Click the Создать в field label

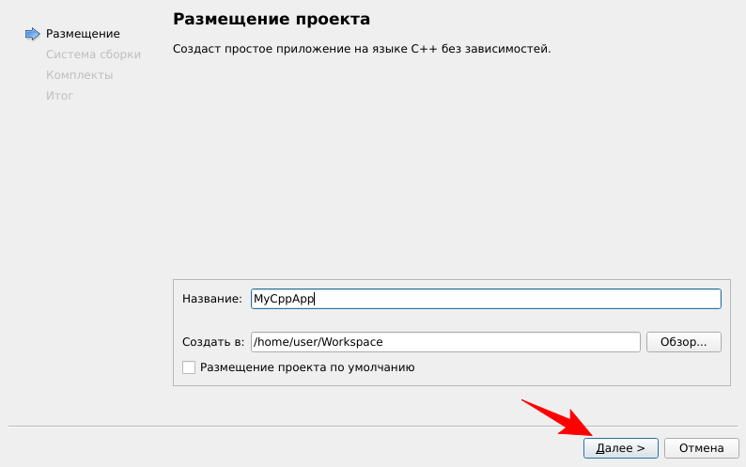212,342
